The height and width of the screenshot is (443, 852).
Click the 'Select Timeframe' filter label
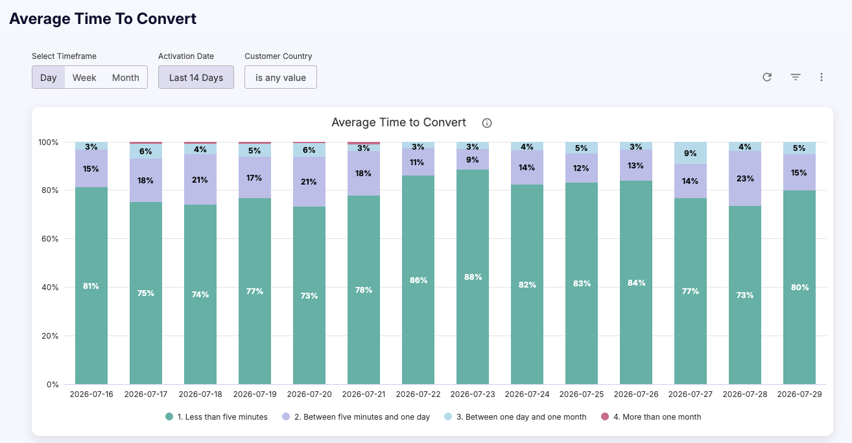[x=64, y=56]
